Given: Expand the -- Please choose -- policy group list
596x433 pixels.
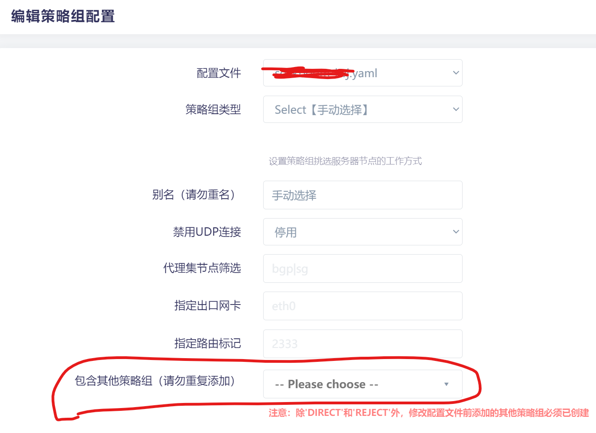Looking at the screenshot, I should tap(362, 384).
